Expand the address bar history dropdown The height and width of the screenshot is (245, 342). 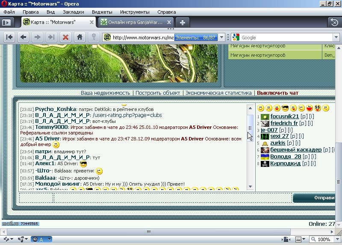(221, 38)
